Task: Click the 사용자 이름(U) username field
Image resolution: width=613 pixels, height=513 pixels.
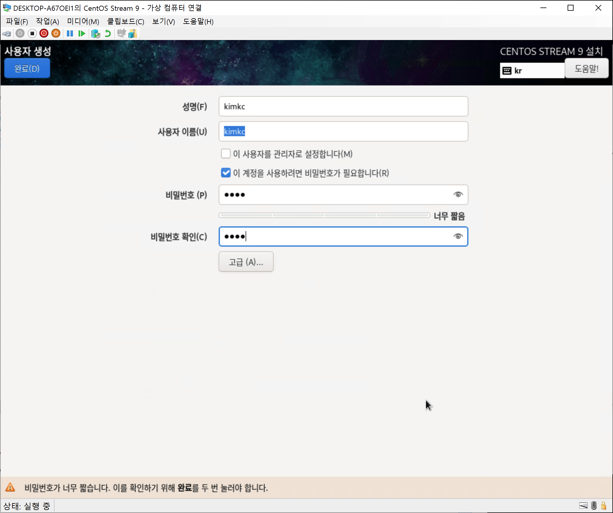Action: [343, 132]
